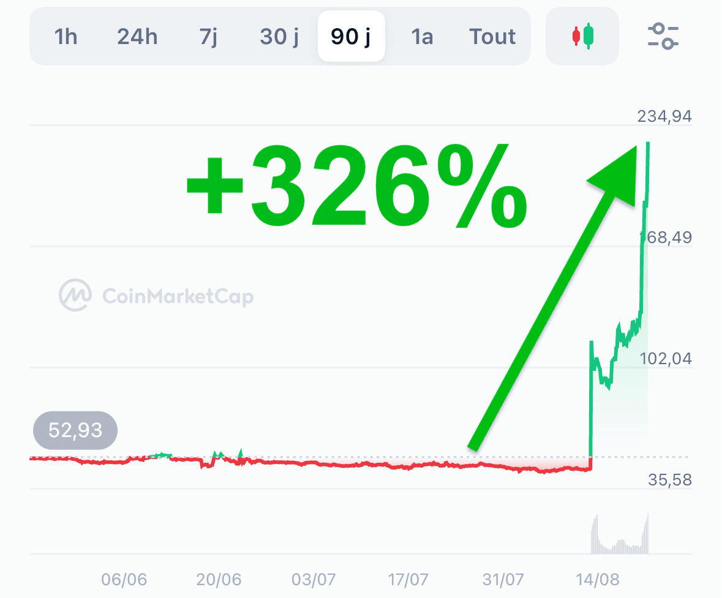Image resolution: width=722 pixels, height=598 pixels.
Task: Click the 35,58 axis price label
Action: 670,479
